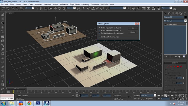Enable the Ignore Visible Edges checkbox
Screen dimensions: 188x106
pyautogui.click(x=166, y=75)
